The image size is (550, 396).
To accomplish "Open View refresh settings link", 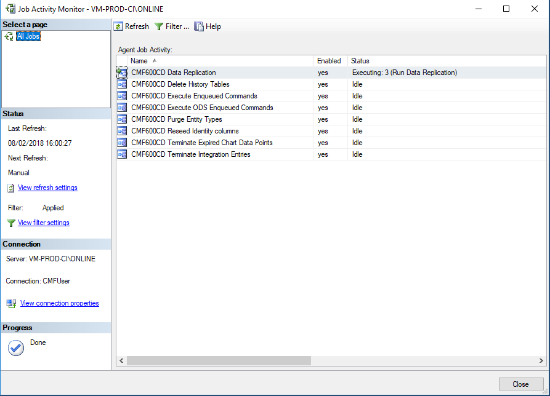I will (x=47, y=188).
